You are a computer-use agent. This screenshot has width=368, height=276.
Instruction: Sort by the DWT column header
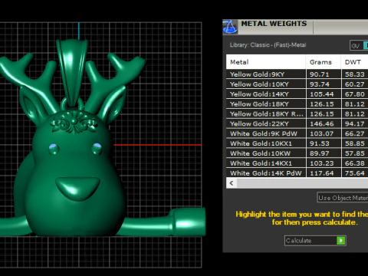point(355,62)
